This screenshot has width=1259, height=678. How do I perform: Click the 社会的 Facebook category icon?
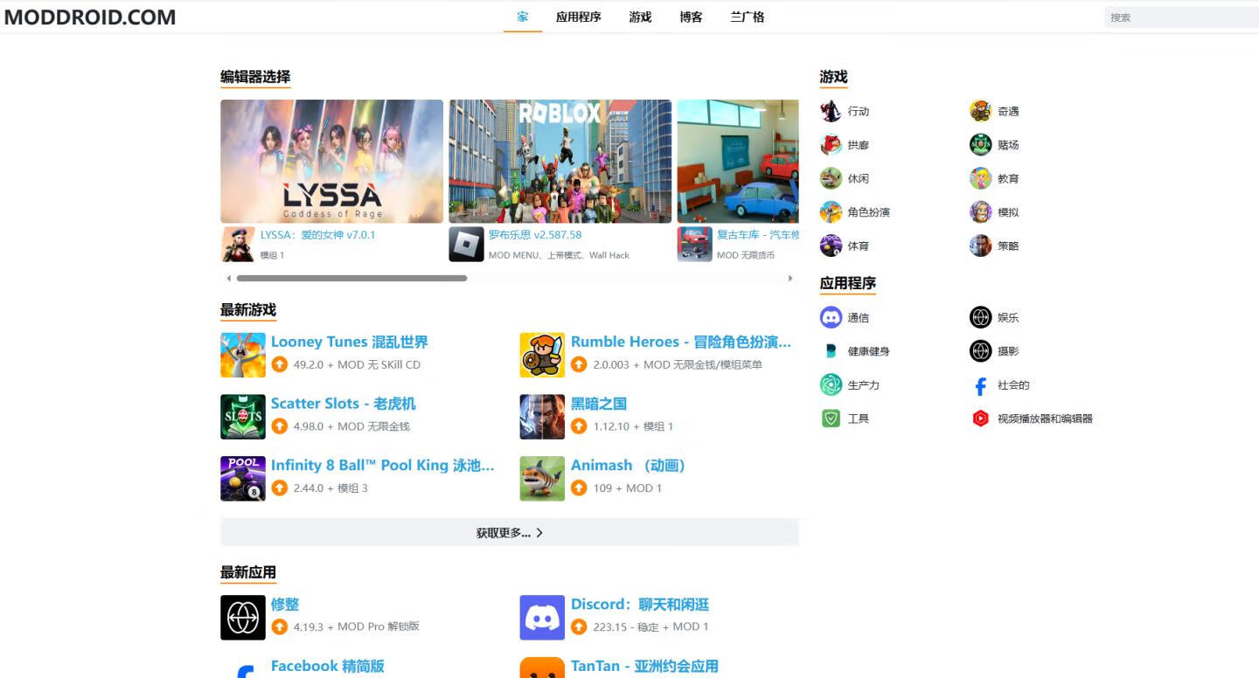tap(980, 385)
